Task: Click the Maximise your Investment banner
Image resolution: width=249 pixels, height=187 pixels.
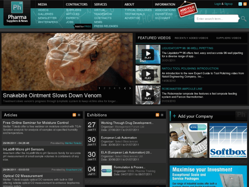Action: [208, 176]
